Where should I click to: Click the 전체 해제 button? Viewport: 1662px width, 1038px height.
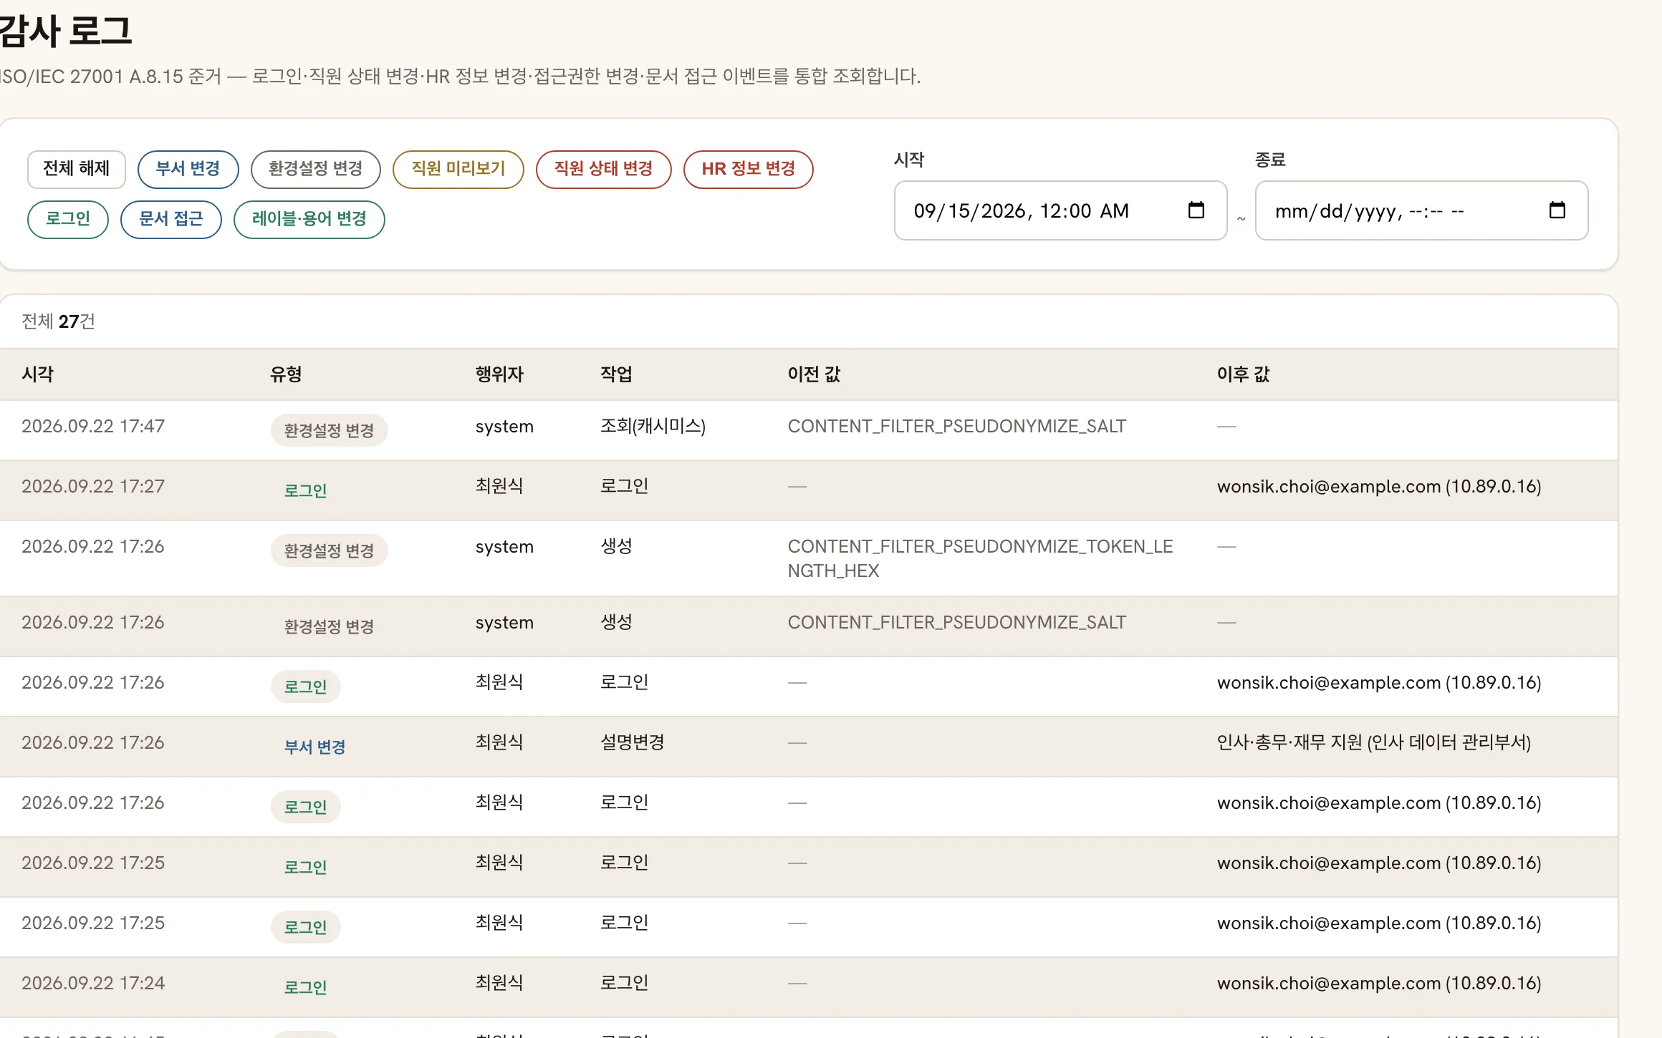77,169
